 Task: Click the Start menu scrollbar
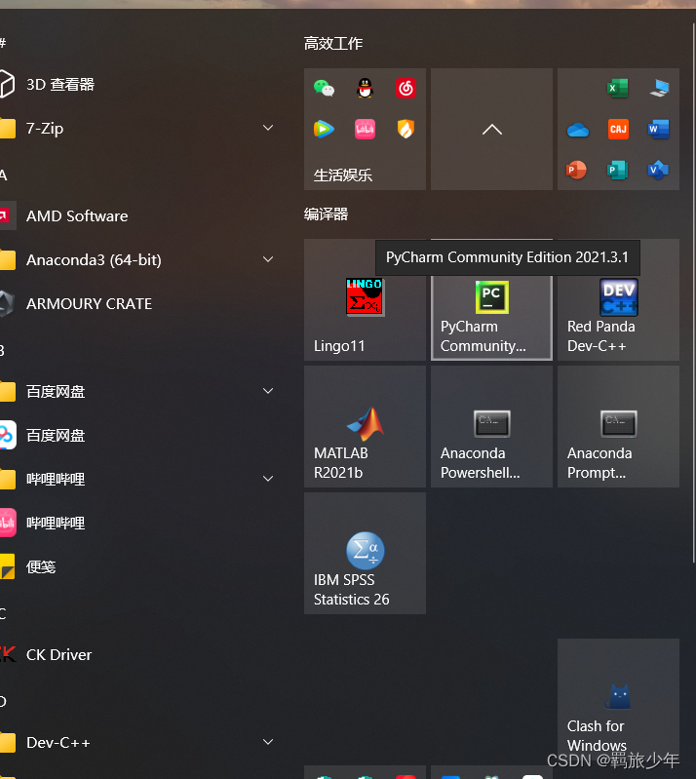coord(694,293)
